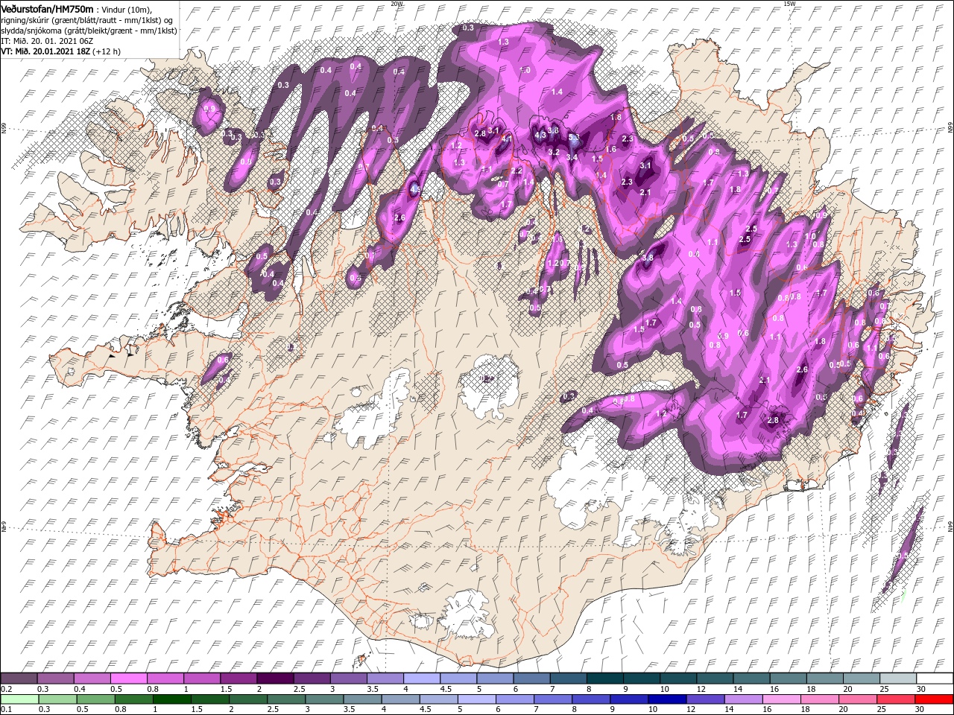This screenshot has height=715, width=954.
Task: Click the light pink swatch labeled 16
Action: click(x=780, y=699)
